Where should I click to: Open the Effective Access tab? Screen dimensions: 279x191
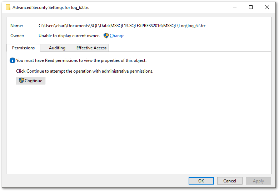91,48
